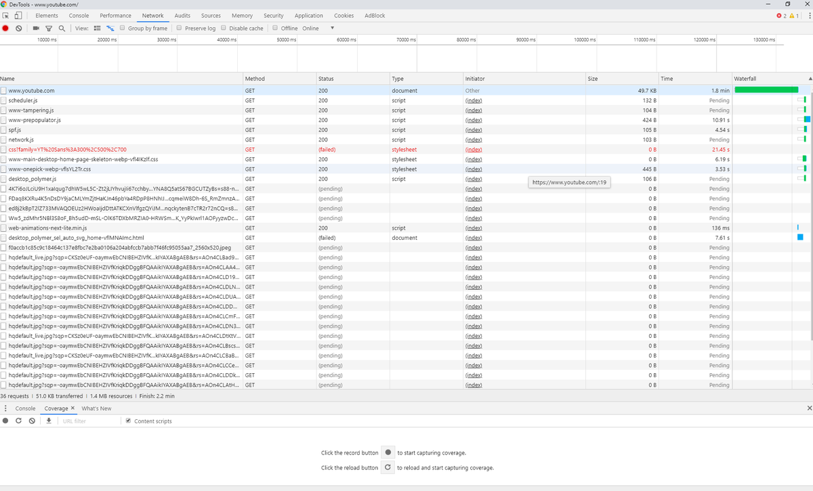Switch to drawer Console tab
813x491 pixels.
tap(25, 408)
